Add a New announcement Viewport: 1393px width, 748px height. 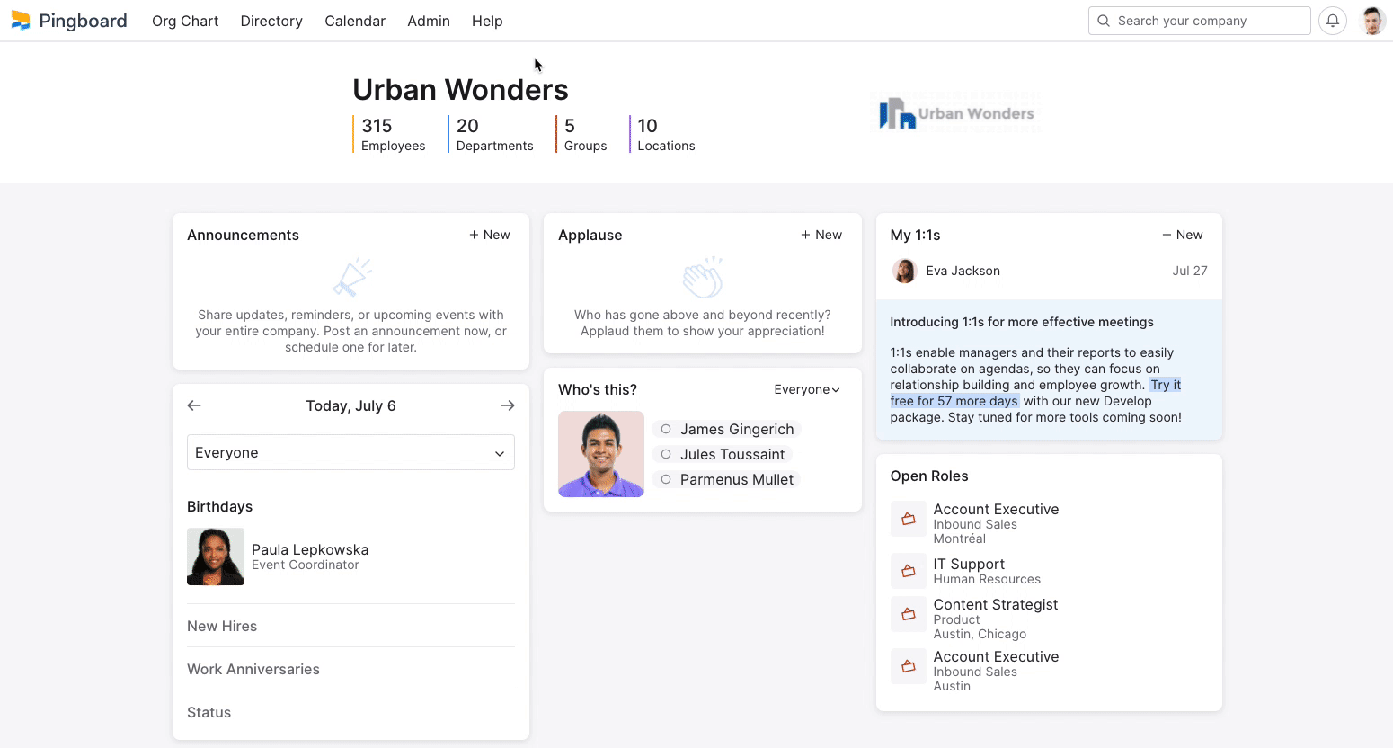tap(489, 235)
